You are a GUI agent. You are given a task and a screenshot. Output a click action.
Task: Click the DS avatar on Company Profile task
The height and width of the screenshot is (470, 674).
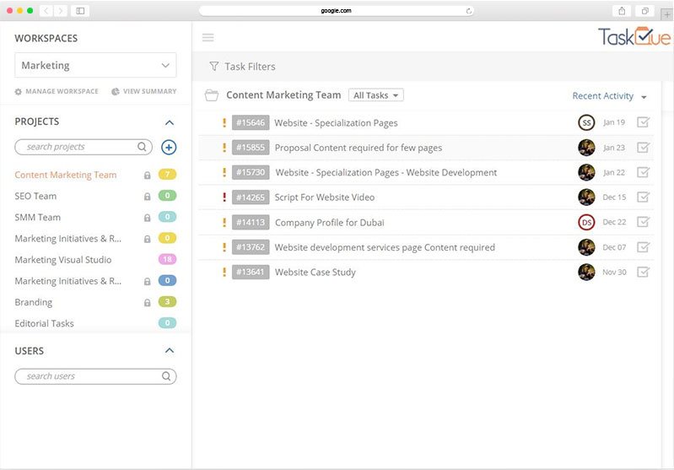pos(586,223)
